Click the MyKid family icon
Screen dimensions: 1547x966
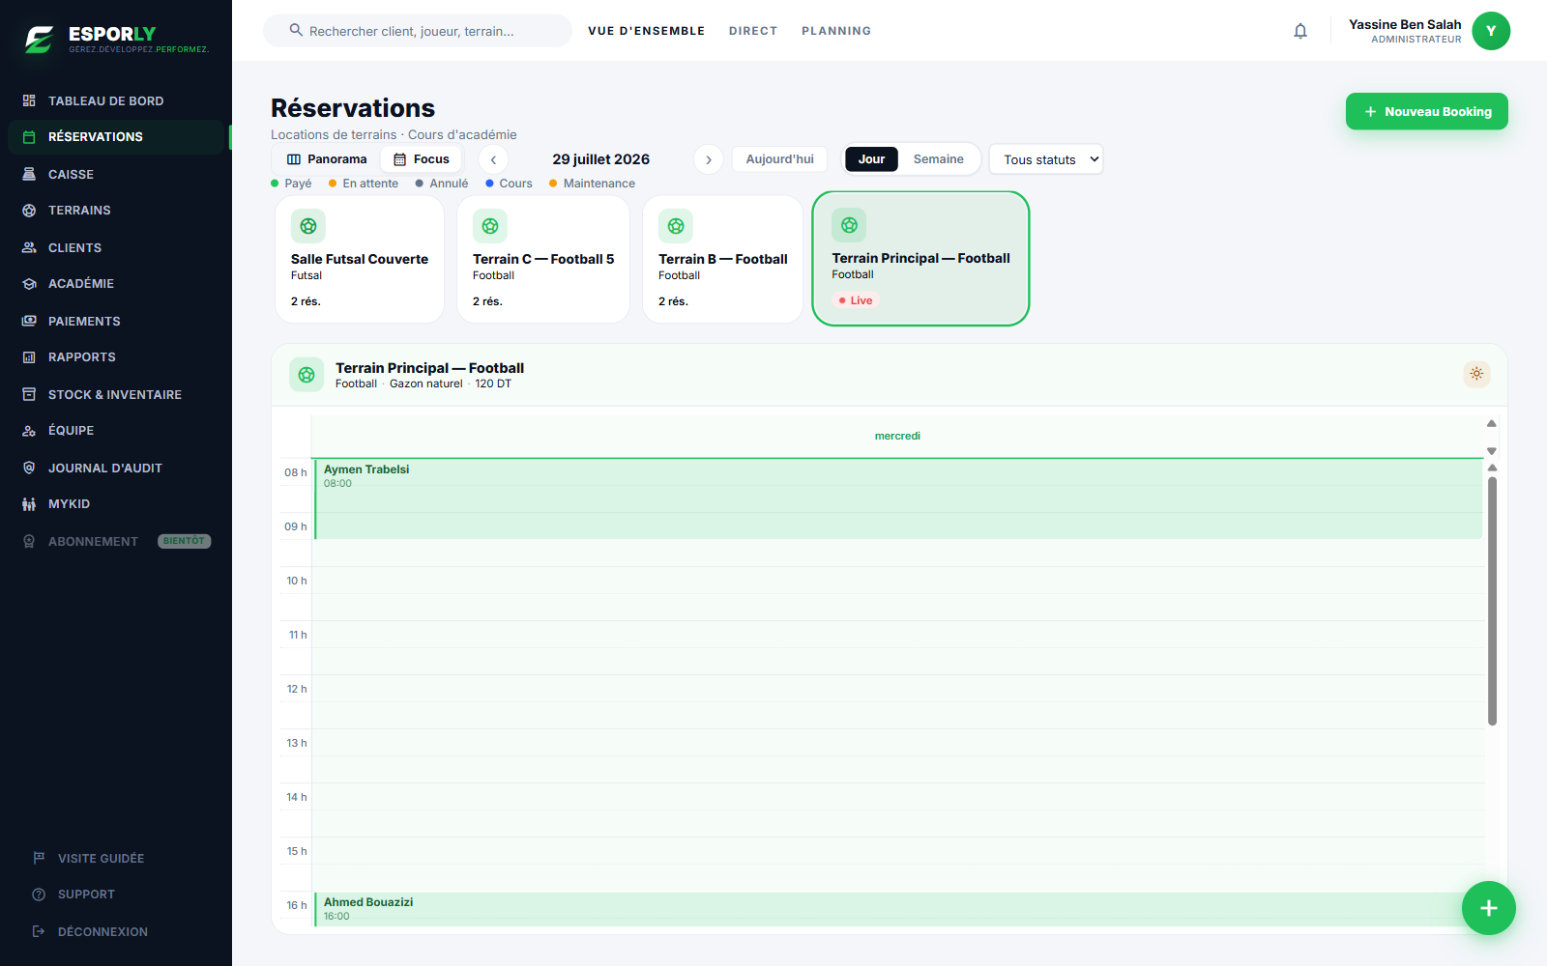[x=29, y=503]
